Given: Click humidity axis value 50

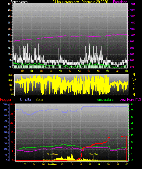Looking at the screenshot, I should pos(5,132).
